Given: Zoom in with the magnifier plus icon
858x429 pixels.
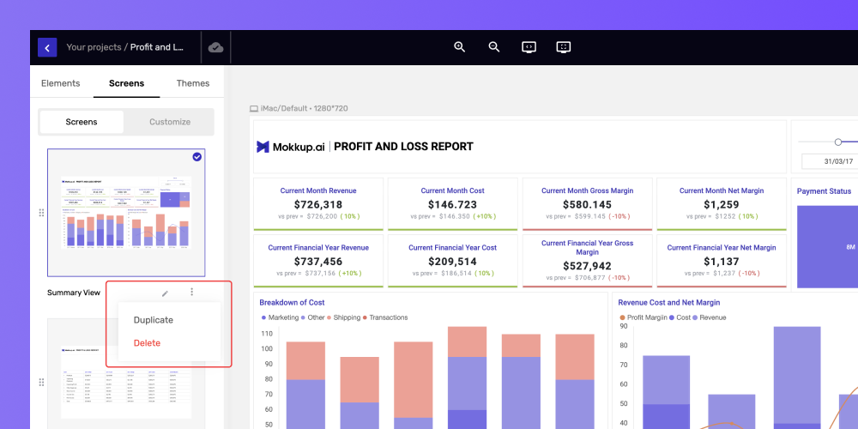Looking at the screenshot, I should (460, 47).
